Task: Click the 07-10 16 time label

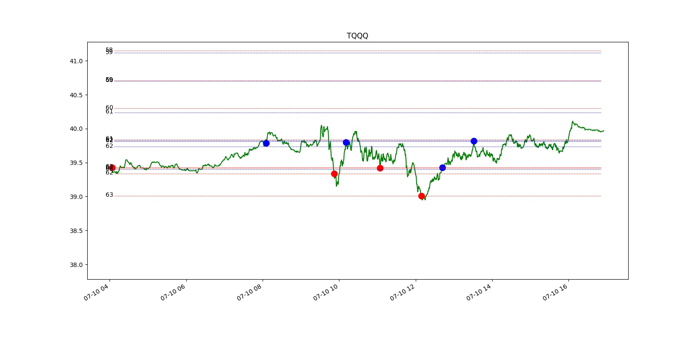Action: click(555, 292)
